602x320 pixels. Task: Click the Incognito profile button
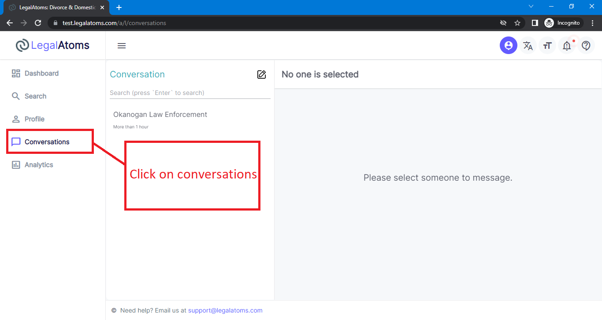pyautogui.click(x=564, y=23)
